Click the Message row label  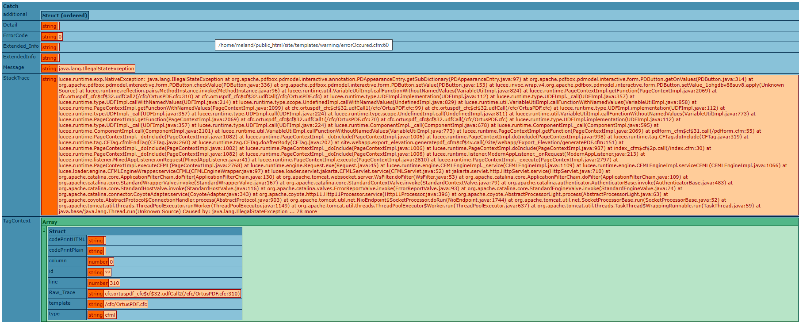14,68
